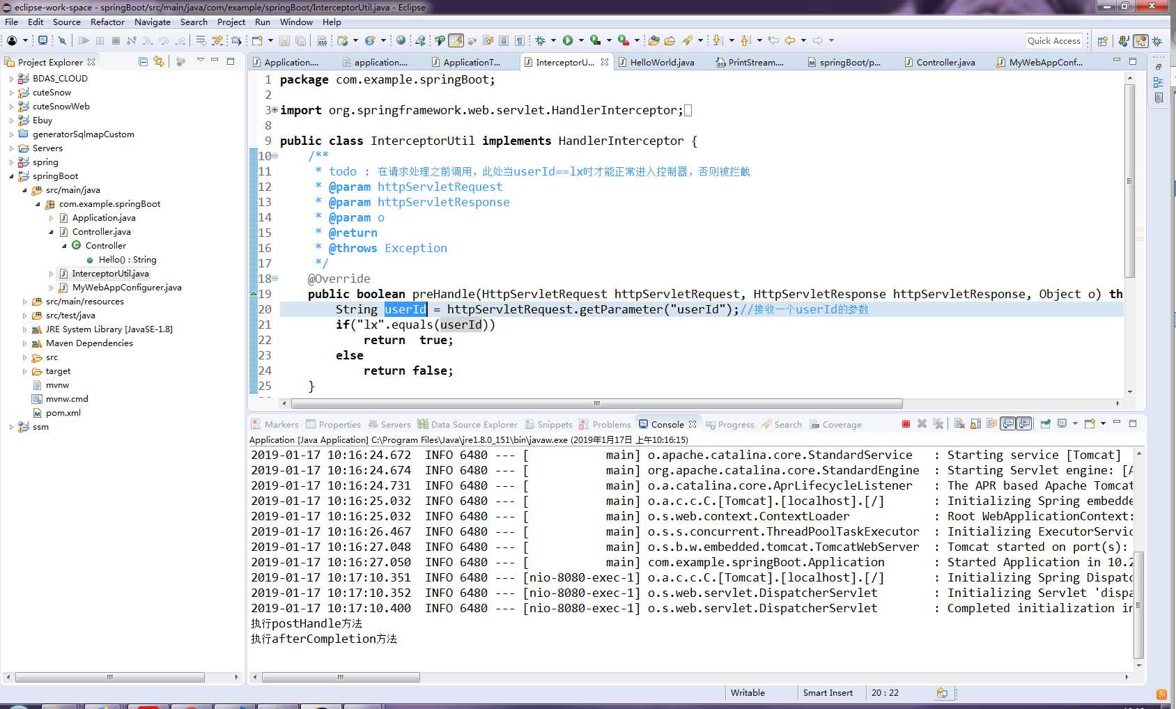Viewport: 1176px width, 709px height.
Task: Terminate the running Application with red stop icon
Action: [x=906, y=423]
